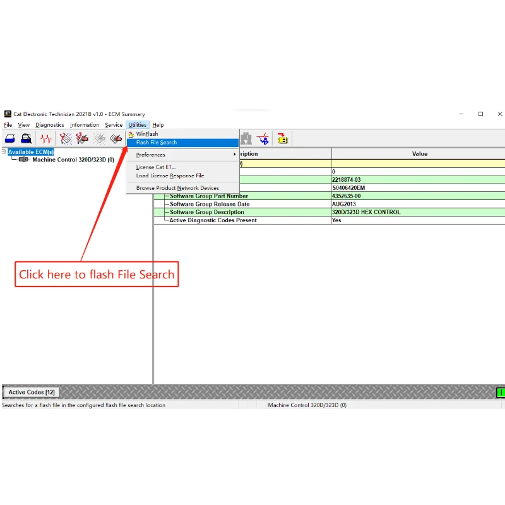This screenshot has height=505, width=505.
Task: Close the Utilities menu from the menu bar
Action: (x=138, y=125)
